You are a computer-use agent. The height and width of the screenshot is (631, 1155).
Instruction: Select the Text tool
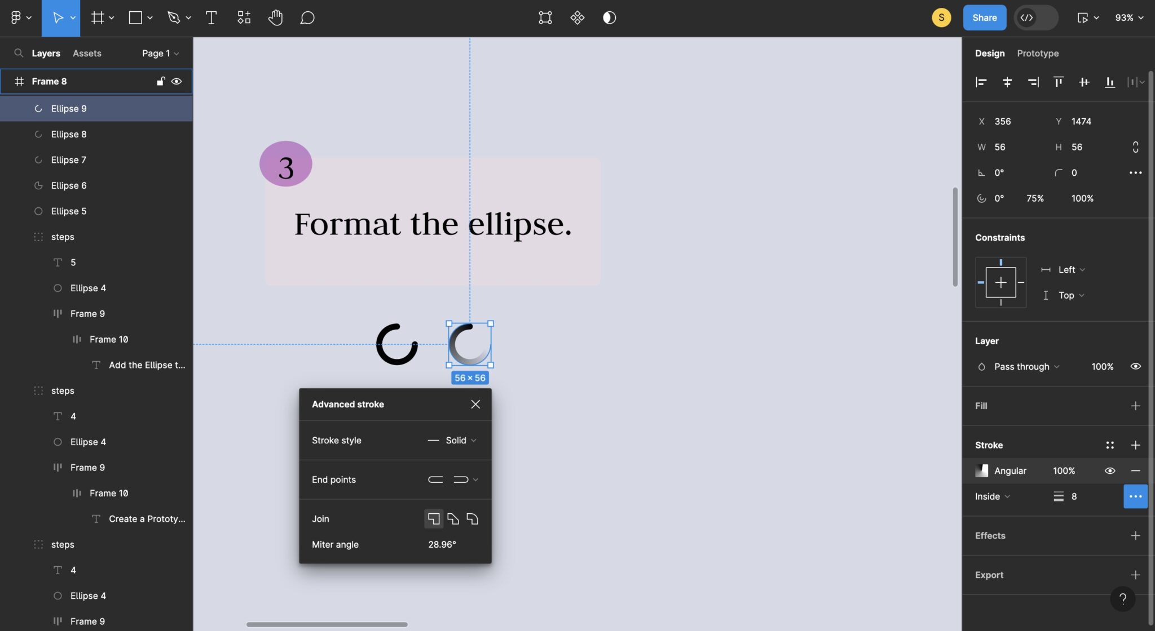coord(211,17)
